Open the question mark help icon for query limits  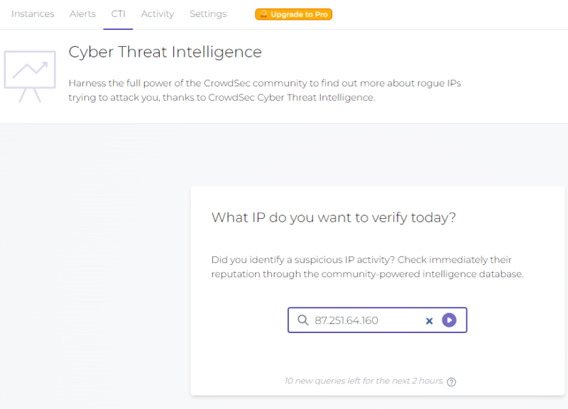click(452, 382)
